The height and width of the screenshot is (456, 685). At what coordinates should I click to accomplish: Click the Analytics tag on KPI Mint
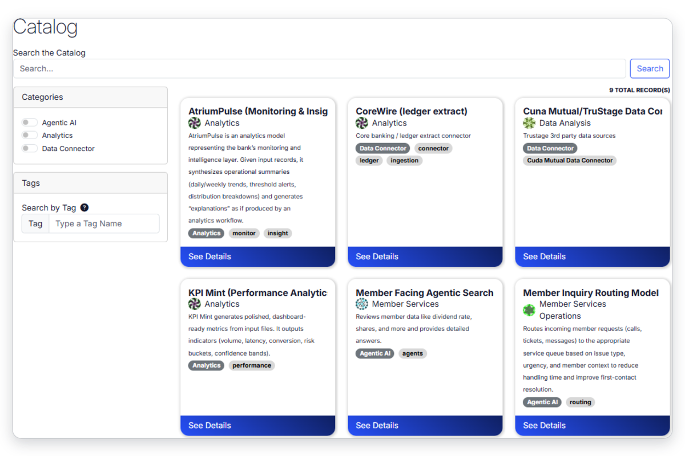coord(206,365)
